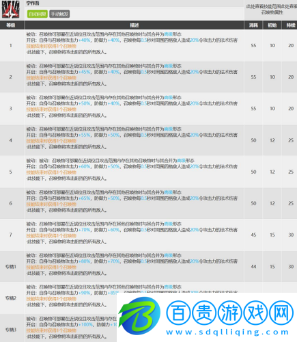Click the +70% attack value in level 7 row
The height and width of the screenshot is (342, 297).
85,230
